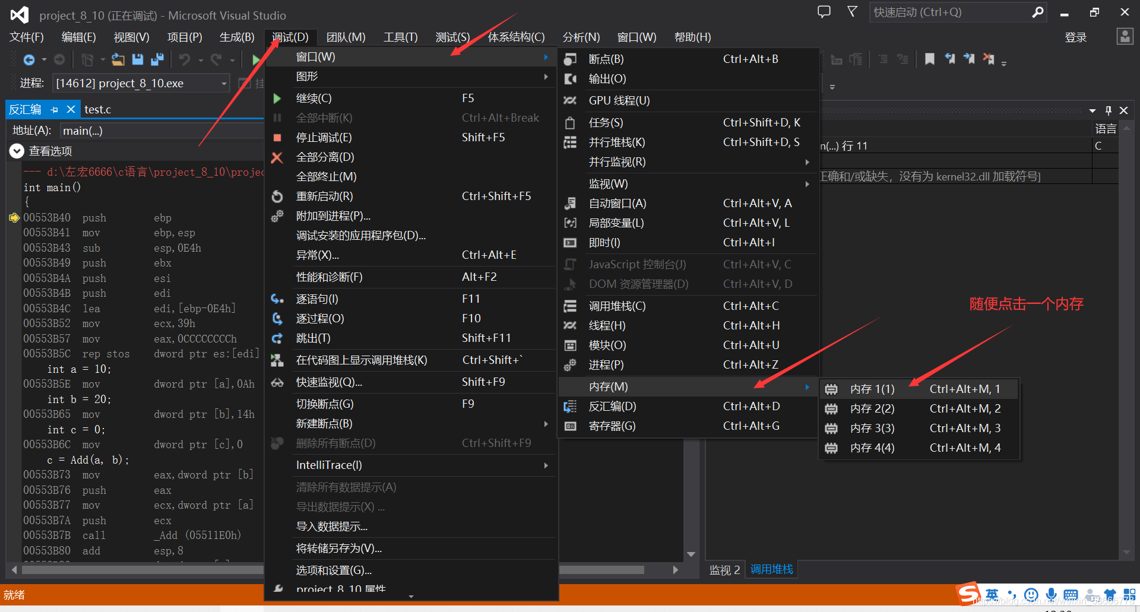
Task: Click Attach to Process menu item
Action: 410,215
